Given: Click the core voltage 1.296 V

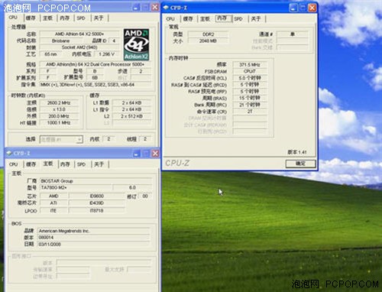Looking at the screenshot, I should [x=107, y=54].
